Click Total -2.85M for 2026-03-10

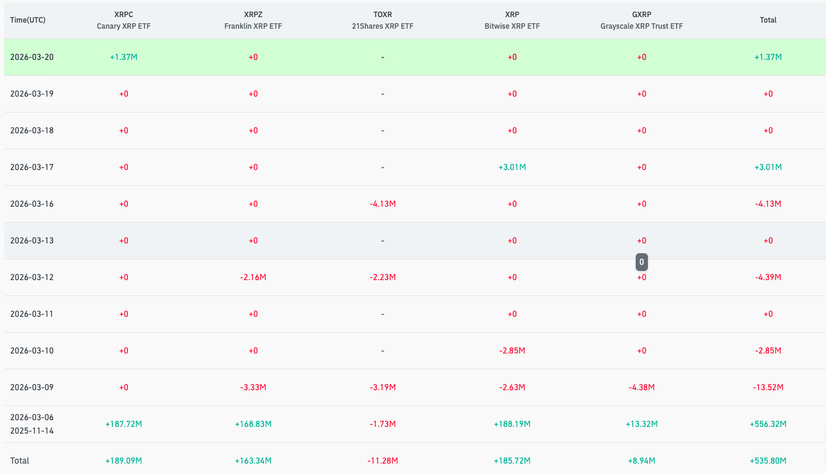pyautogui.click(x=768, y=350)
